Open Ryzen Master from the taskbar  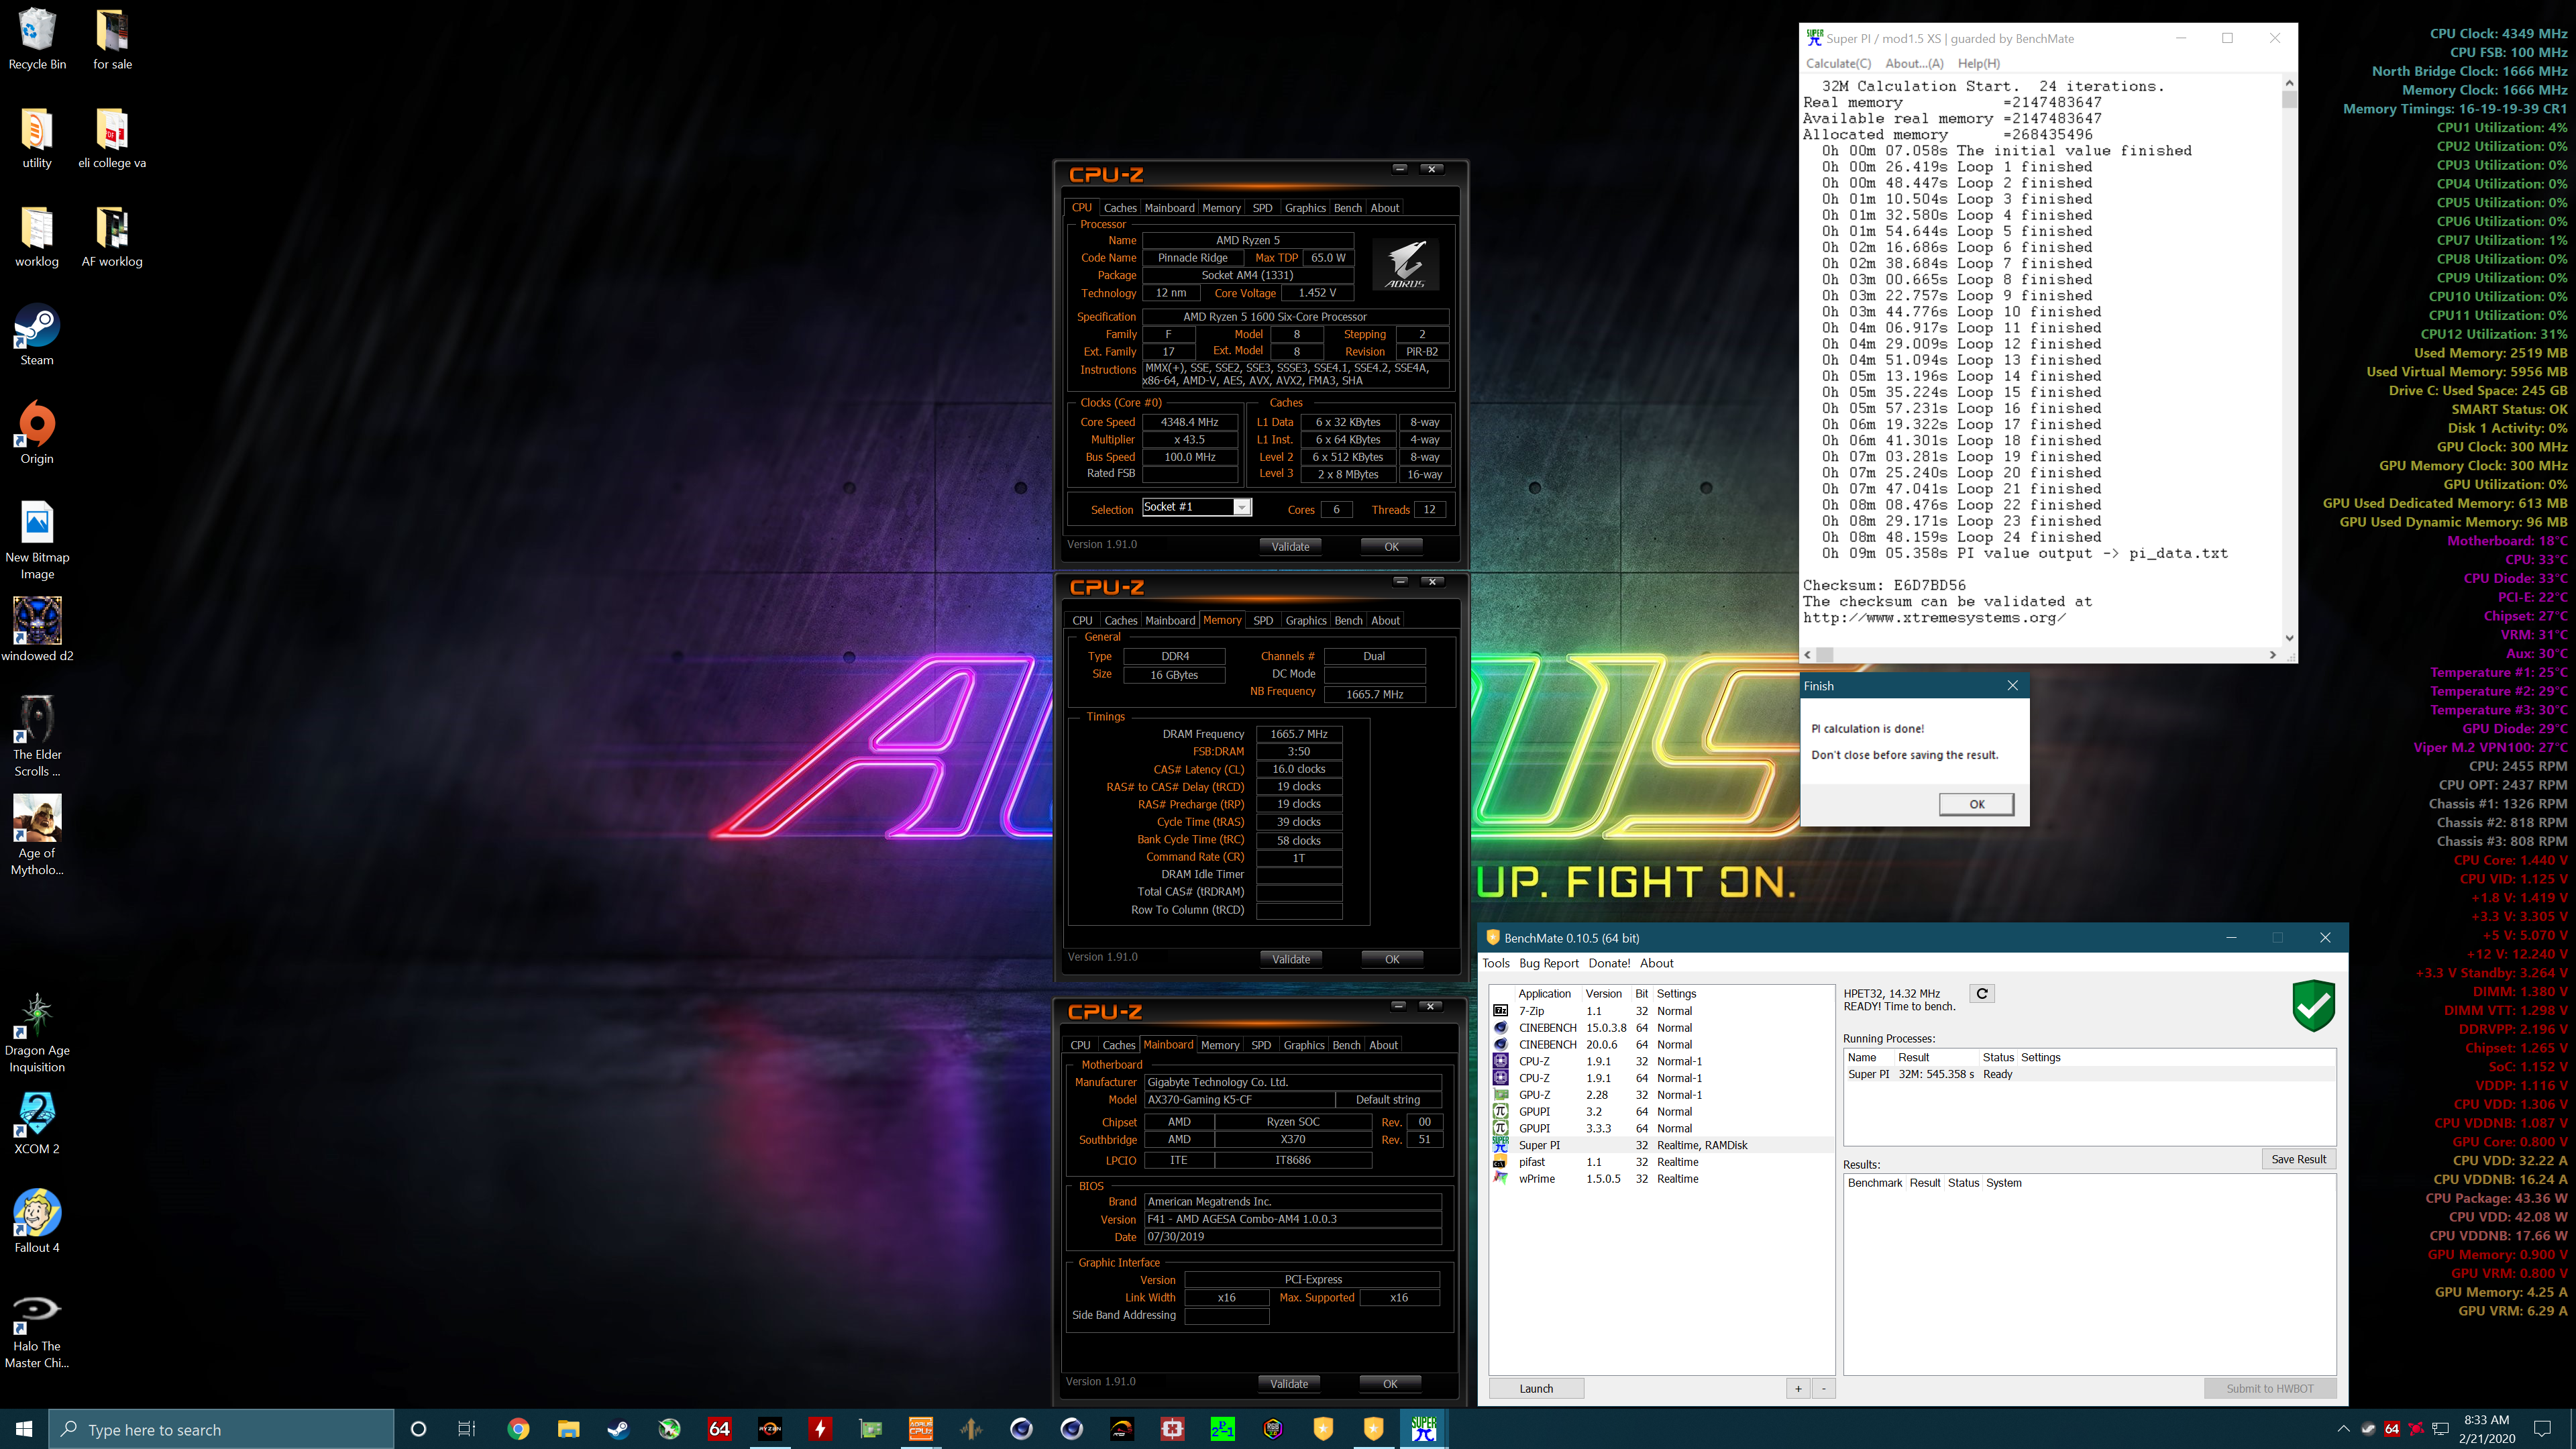coord(769,1429)
